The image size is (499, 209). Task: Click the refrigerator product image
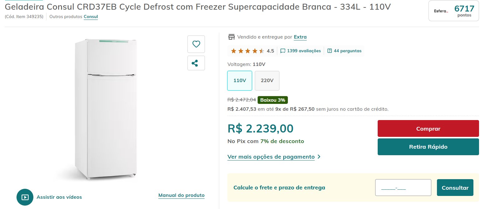coord(105,109)
